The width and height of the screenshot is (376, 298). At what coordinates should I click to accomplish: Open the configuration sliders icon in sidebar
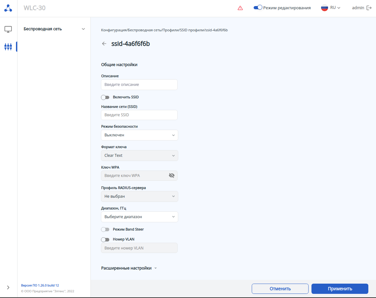(x=8, y=47)
